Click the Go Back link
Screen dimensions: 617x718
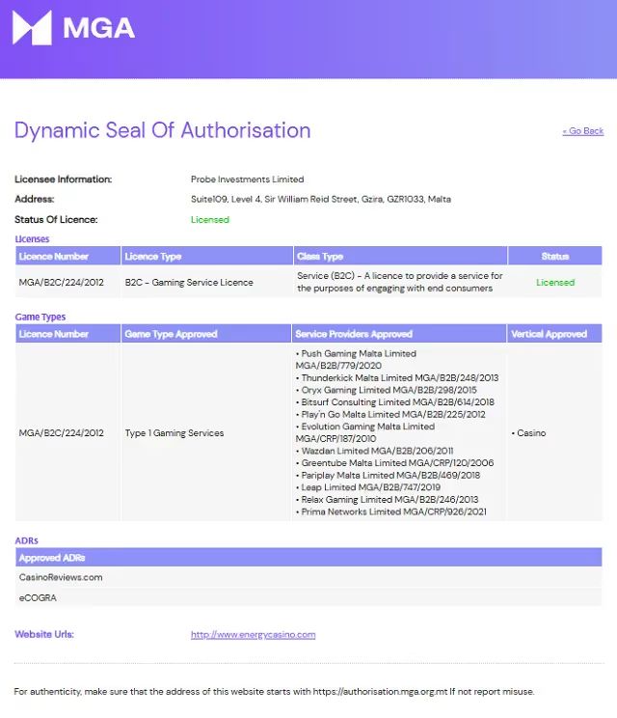[582, 131]
